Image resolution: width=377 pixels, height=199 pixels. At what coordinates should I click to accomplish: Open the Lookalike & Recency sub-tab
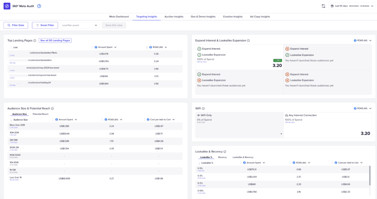[243, 157]
